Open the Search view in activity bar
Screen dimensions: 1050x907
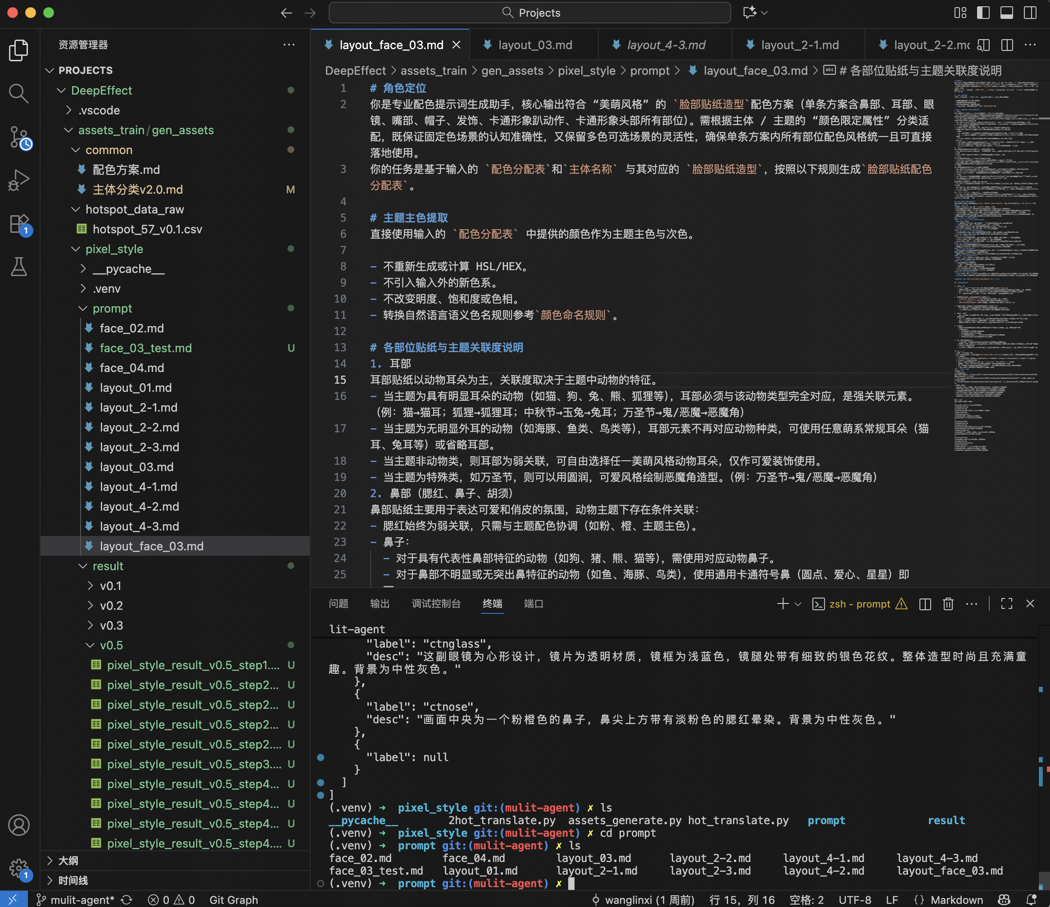(x=19, y=93)
